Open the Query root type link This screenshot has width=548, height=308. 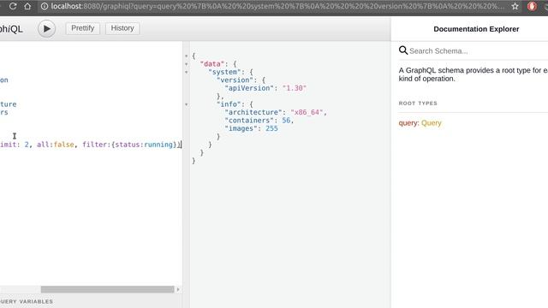pyautogui.click(x=432, y=123)
